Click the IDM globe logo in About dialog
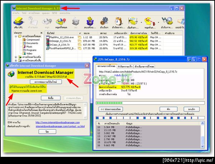Image resolution: width=215 pixels, height=164 pixels. pos(11,74)
